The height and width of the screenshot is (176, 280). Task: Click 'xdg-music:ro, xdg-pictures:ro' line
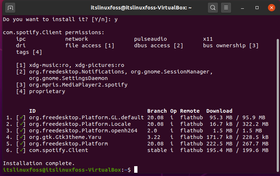77,65
